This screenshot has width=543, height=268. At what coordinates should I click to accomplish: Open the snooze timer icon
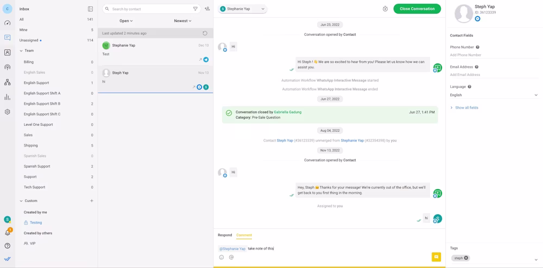(x=385, y=9)
